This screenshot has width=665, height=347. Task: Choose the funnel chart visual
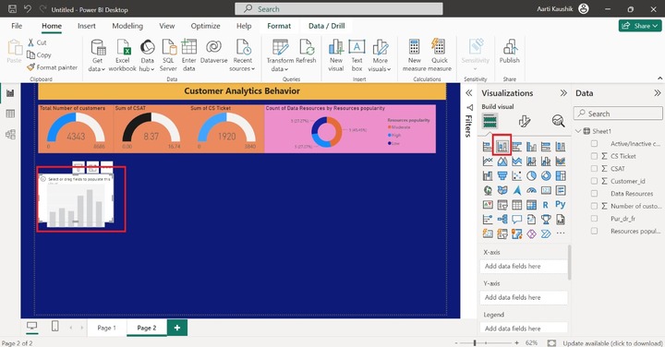point(502,176)
